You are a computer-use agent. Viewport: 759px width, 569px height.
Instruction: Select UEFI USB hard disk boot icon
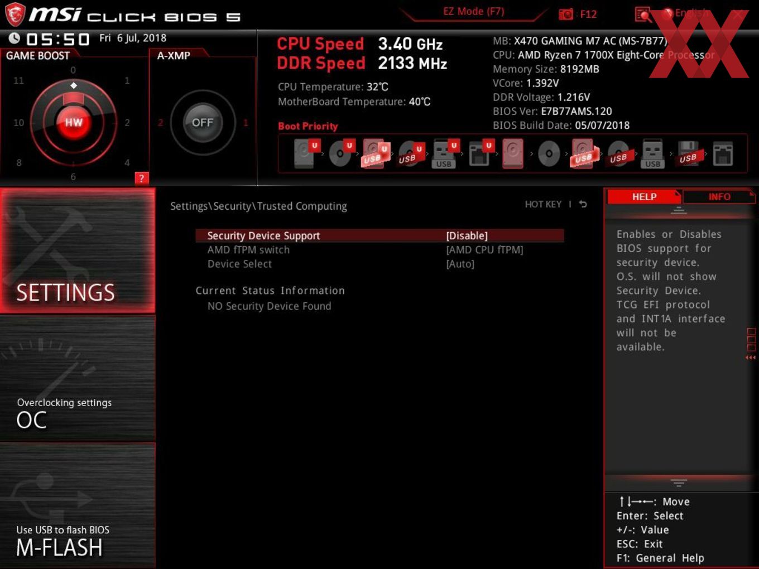point(376,153)
